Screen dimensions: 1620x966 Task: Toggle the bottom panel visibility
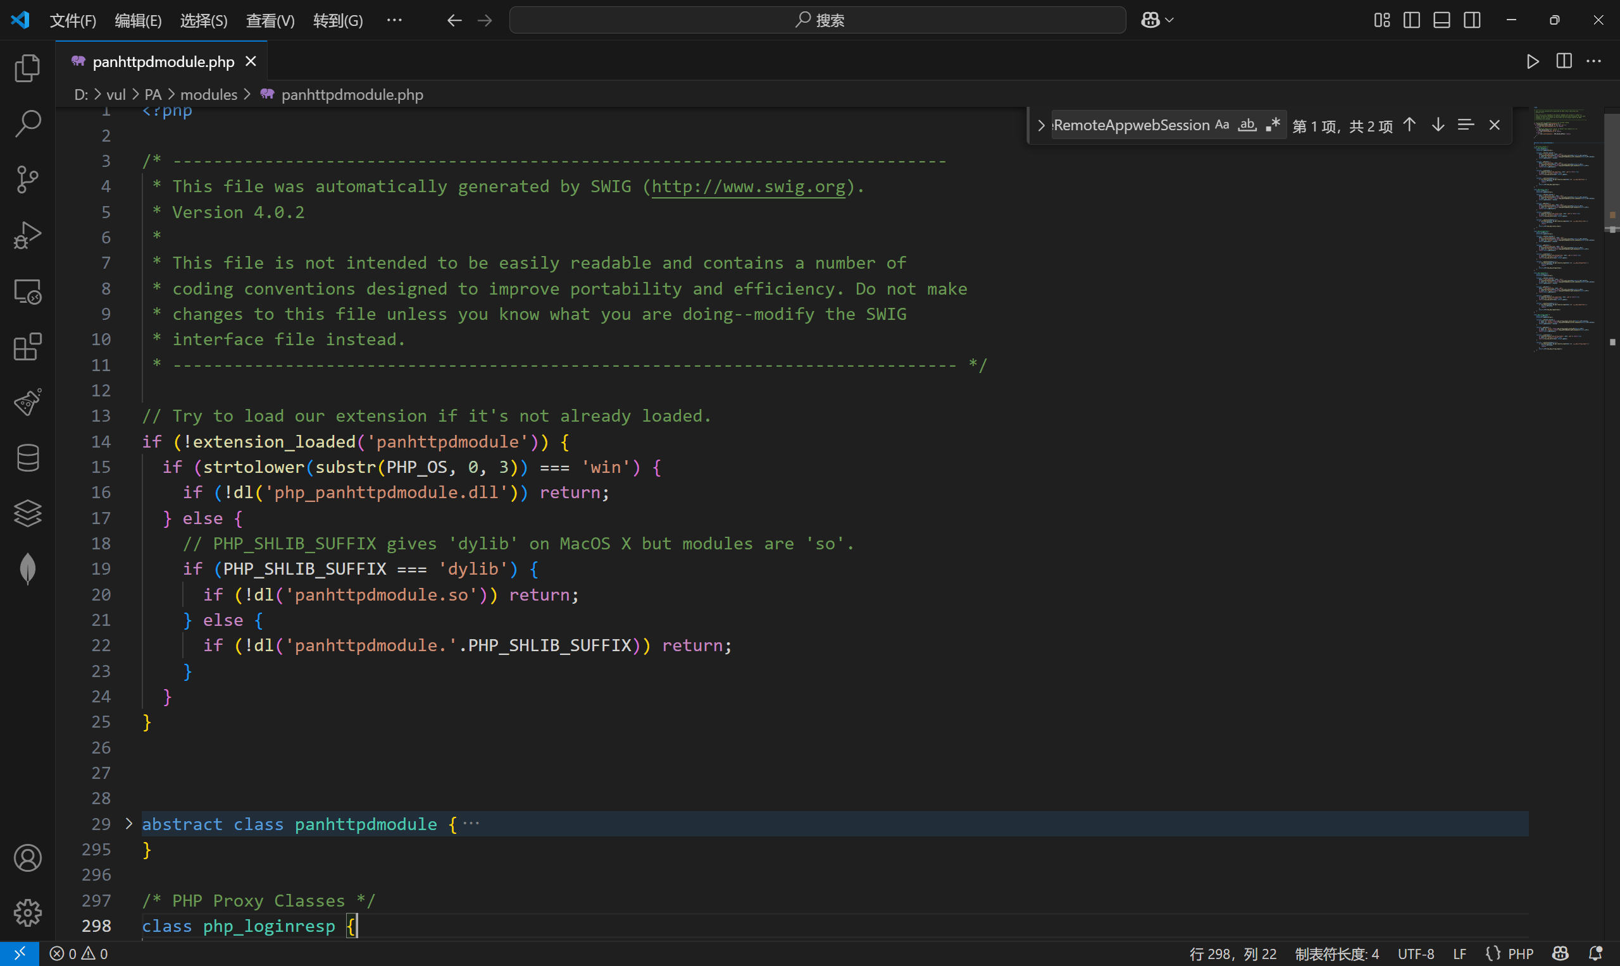(1442, 20)
